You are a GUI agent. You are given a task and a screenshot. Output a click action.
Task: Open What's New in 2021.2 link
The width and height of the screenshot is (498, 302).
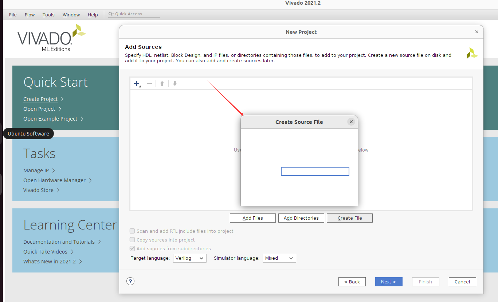tap(50, 262)
